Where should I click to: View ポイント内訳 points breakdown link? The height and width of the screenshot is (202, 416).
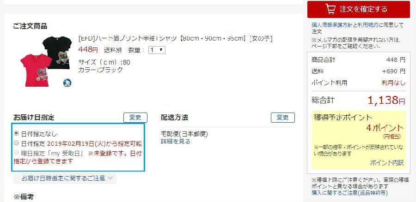[386, 163]
